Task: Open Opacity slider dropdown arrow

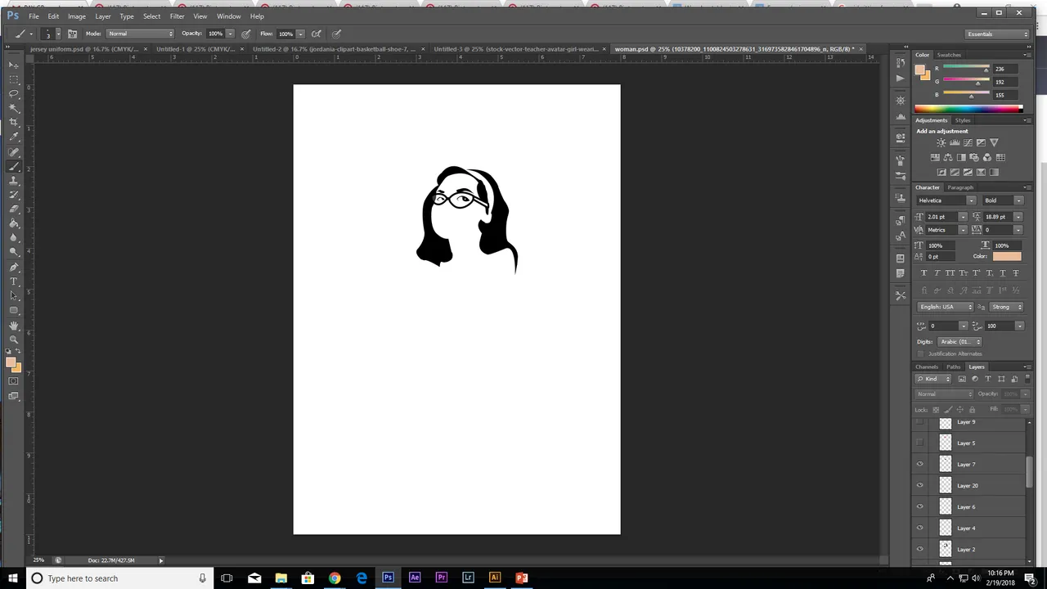Action: coord(230,34)
